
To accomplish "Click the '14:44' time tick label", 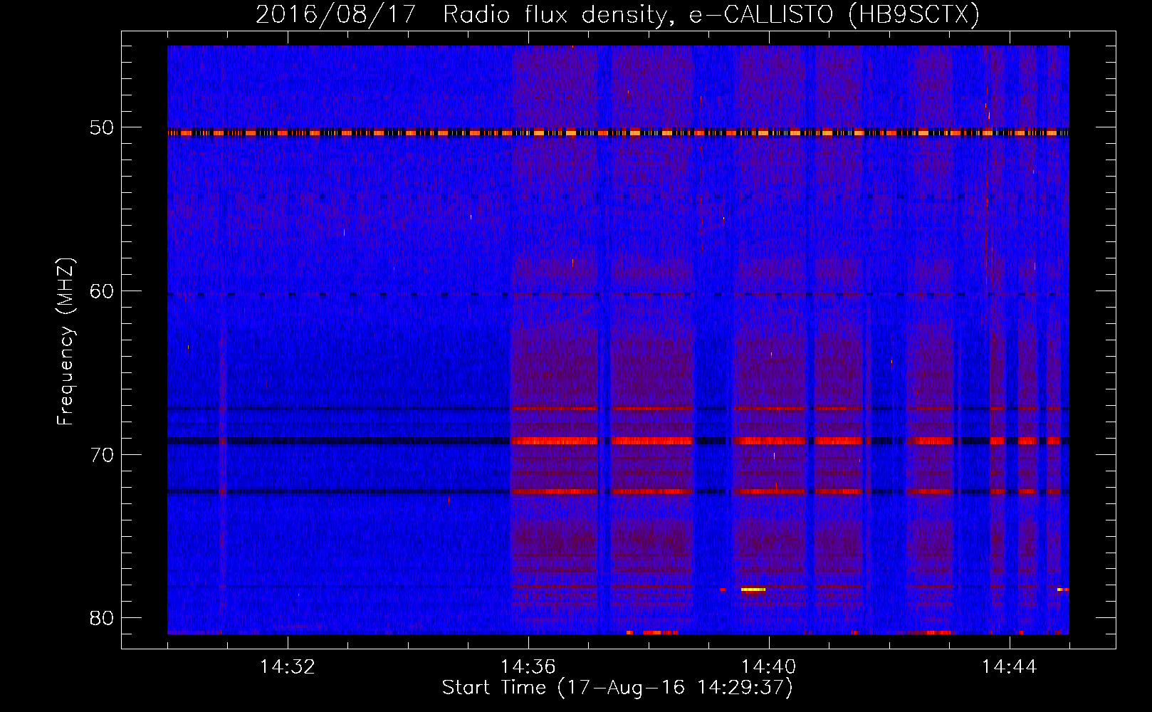I will (1010, 666).
